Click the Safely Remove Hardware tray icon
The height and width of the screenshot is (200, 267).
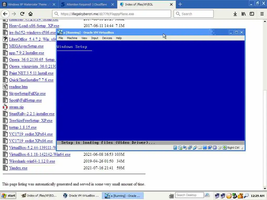point(235,196)
